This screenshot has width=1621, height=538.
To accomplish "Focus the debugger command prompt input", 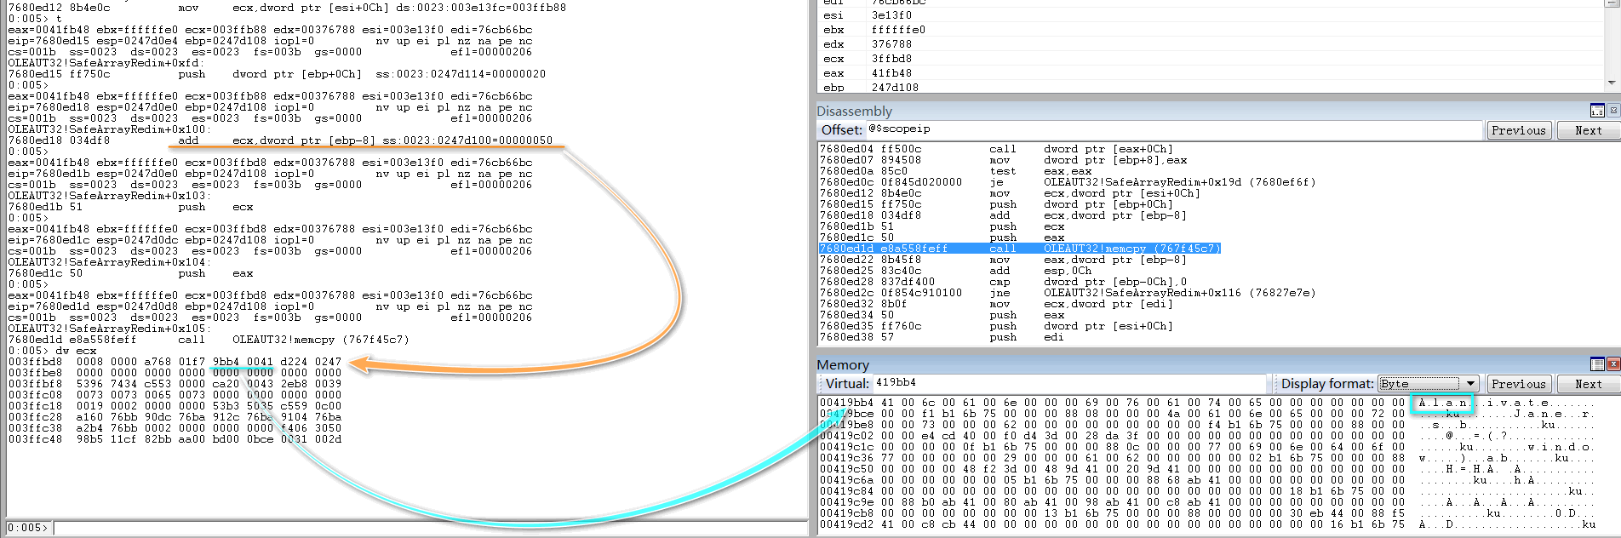I will coord(426,528).
